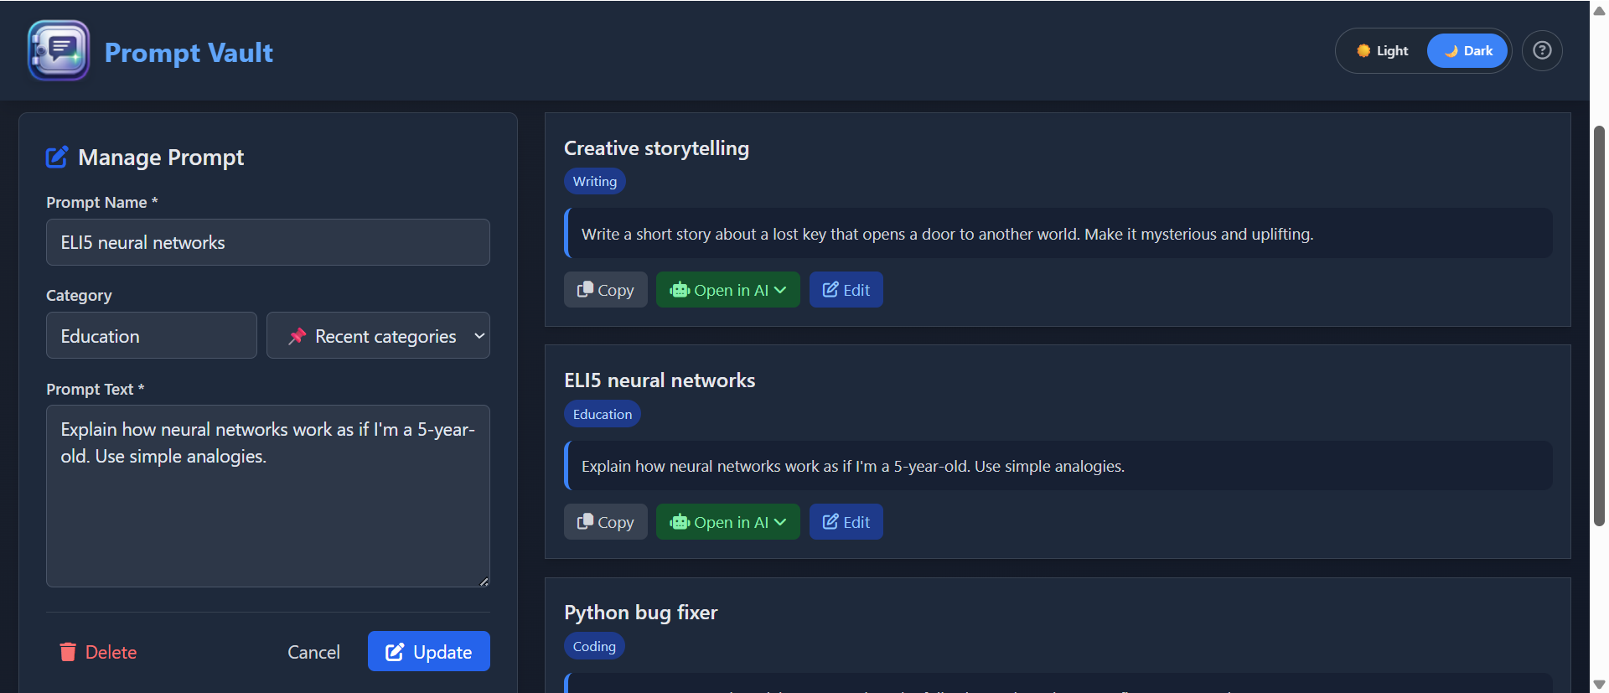The image size is (1609, 693).
Task: Cancel editing the prompt
Action: coord(313,652)
